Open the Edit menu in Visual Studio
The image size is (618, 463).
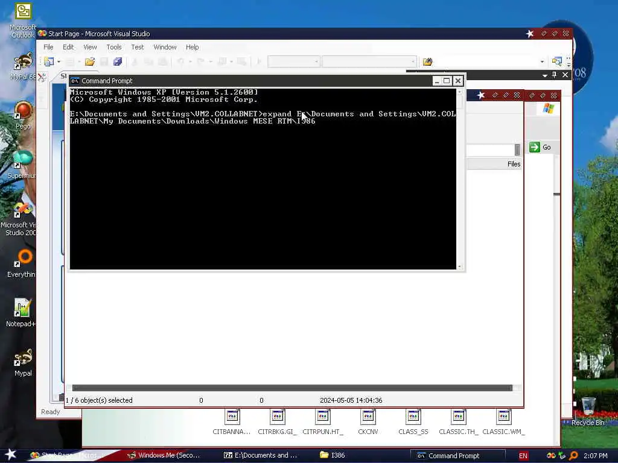(x=68, y=47)
